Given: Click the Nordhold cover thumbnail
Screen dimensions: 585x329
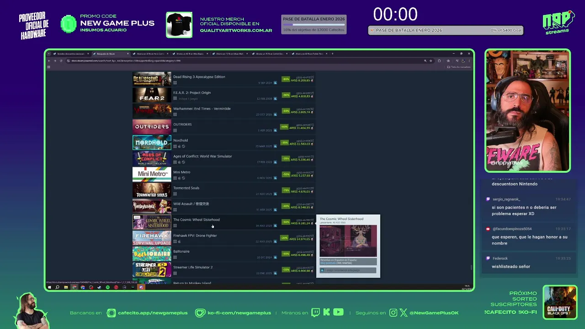Looking at the screenshot, I should (152, 143).
